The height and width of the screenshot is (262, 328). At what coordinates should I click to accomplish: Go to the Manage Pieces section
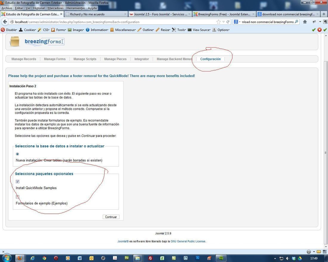coord(115,59)
